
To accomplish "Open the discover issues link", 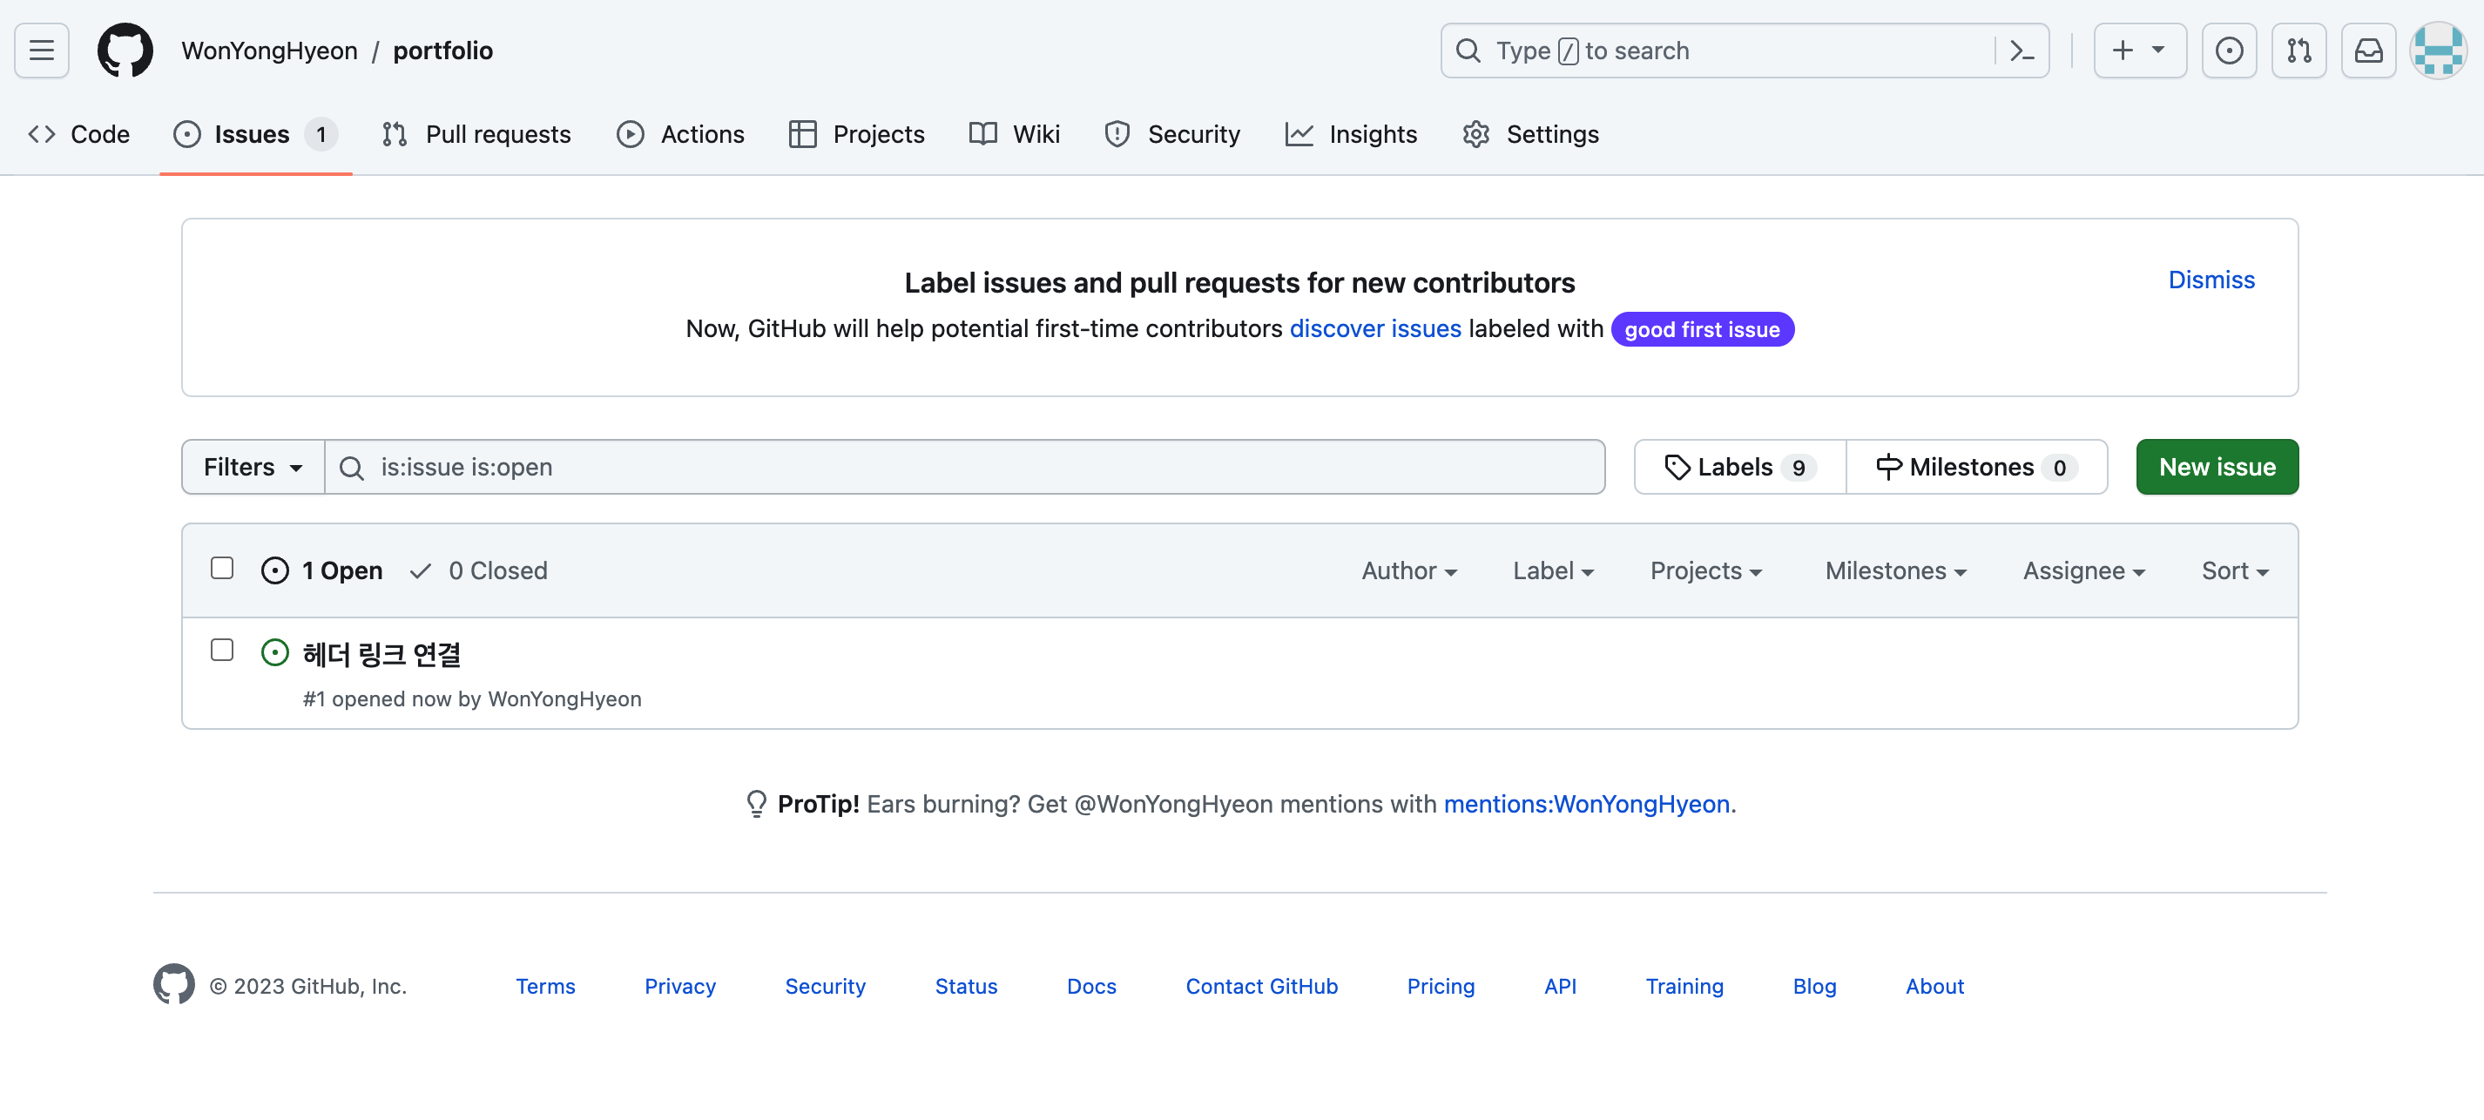I will click(x=1375, y=328).
